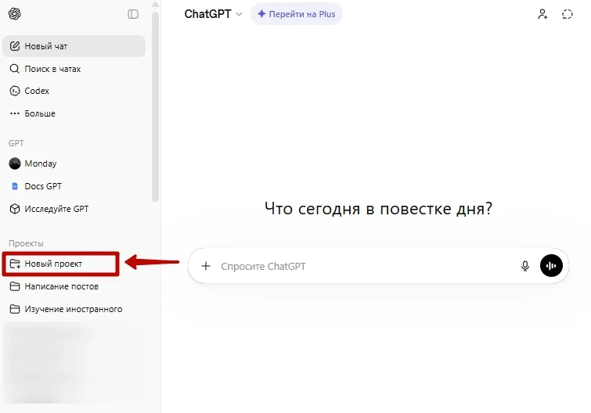Click the Перейти на Plus upgrade button
591x413 pixels.
click(x=296, y=14)
